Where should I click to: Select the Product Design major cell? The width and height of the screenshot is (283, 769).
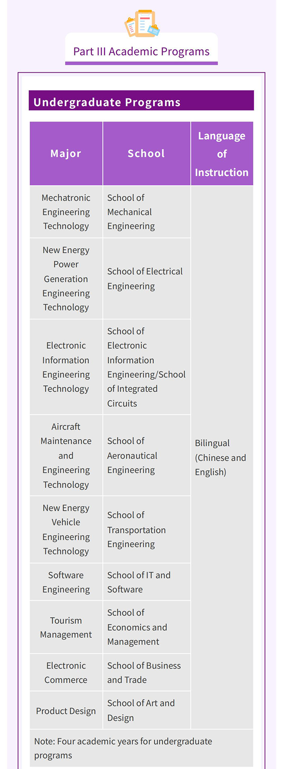[66, 710]
